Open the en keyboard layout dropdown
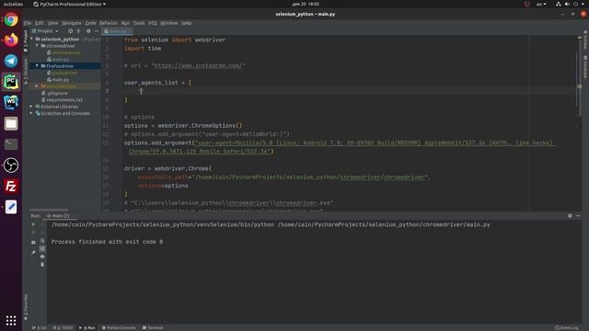 pyautogui.click(x=541, y=4)
